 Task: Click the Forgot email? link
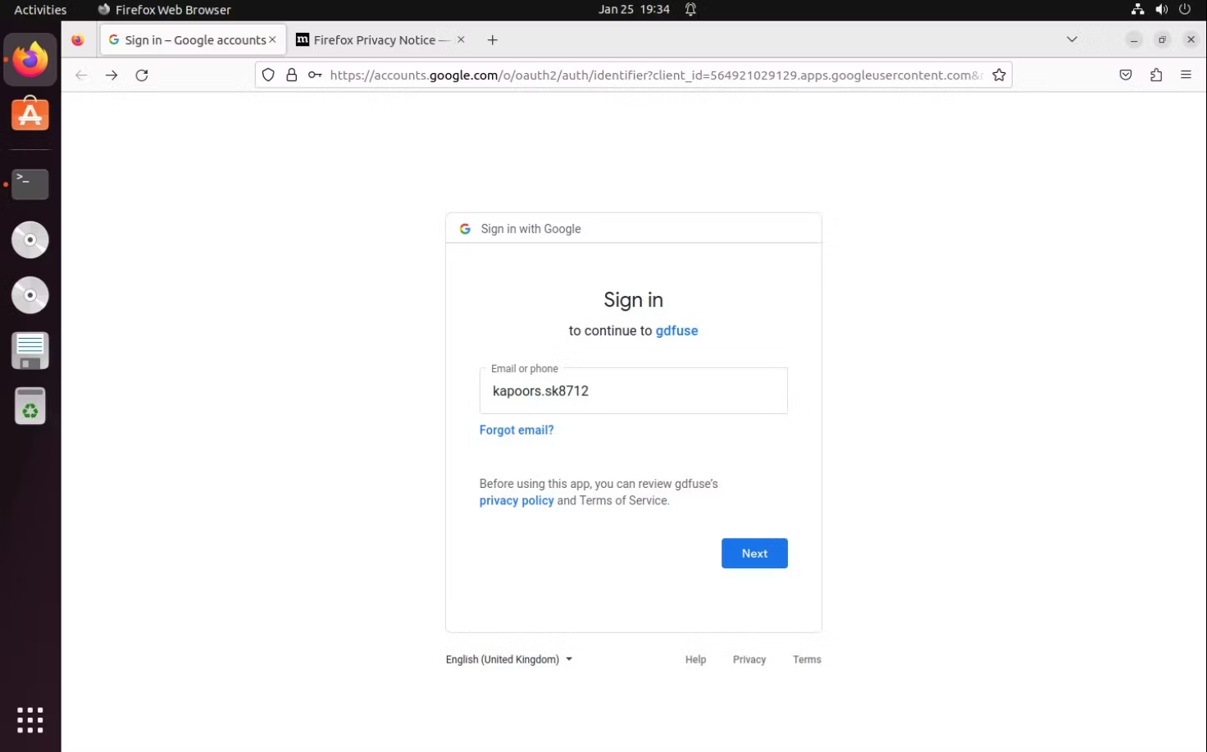(x=517, y=430)
